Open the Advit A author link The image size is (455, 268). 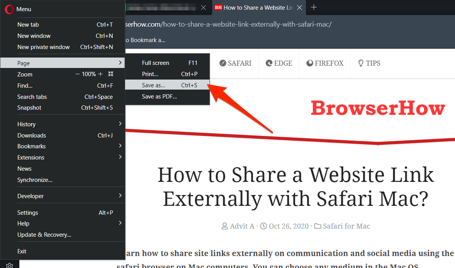point(242,226)
